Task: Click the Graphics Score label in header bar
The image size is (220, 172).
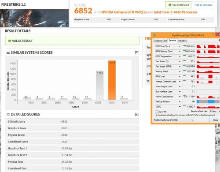Action: click(82, 19)
